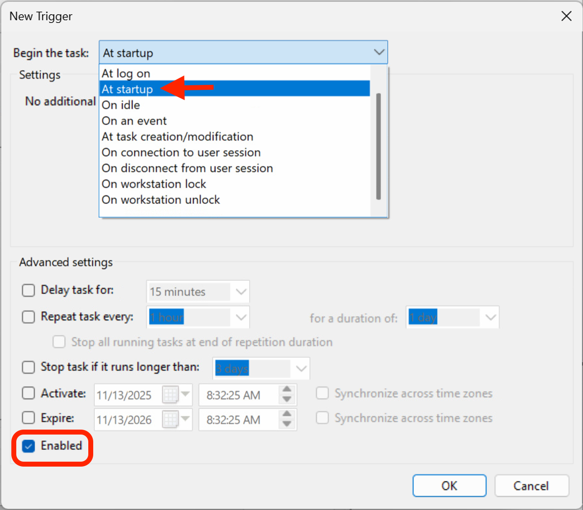The height and width of the screenshot is (510, 583).
Task: Uncheck the Enabled checkbox
Action: [x=29, y=446]
